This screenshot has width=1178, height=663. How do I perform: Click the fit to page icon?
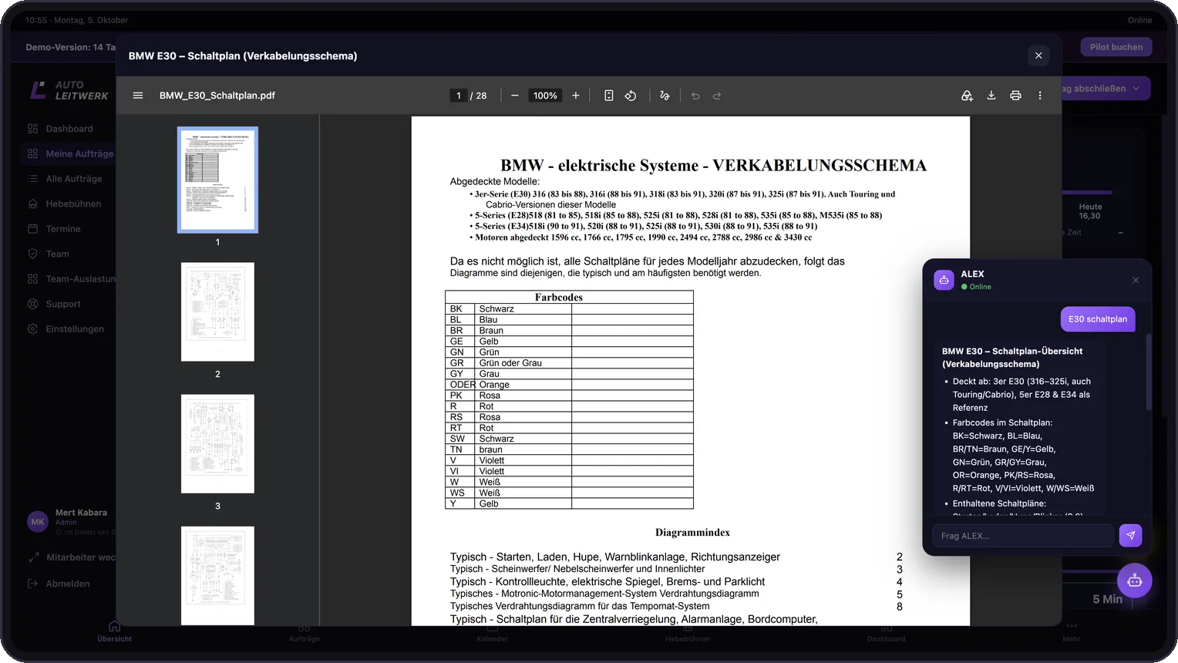tap(608, 96)
